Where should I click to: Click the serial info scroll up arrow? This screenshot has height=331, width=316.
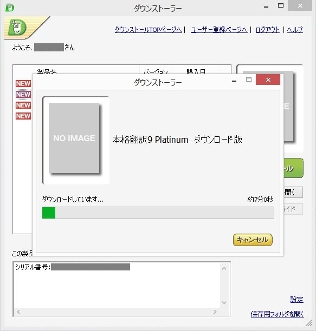224,268
